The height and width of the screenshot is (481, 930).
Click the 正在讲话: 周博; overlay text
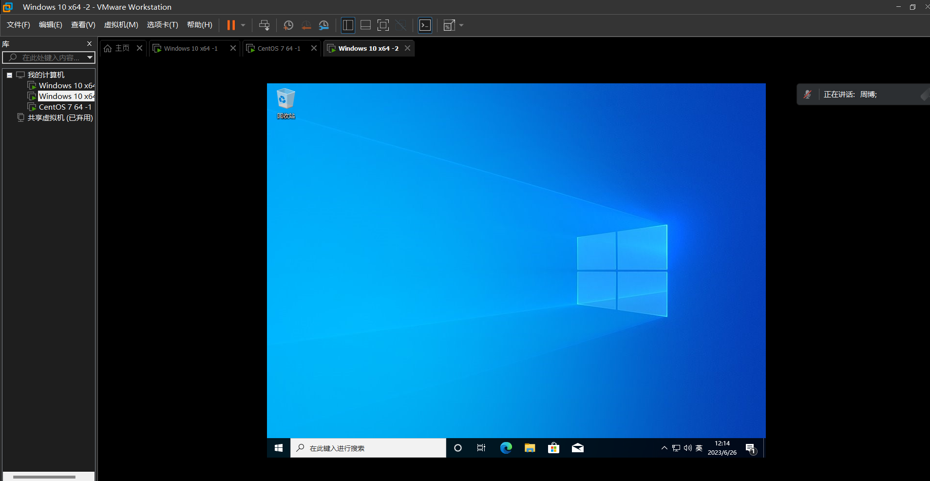click(x=850, y=95)
